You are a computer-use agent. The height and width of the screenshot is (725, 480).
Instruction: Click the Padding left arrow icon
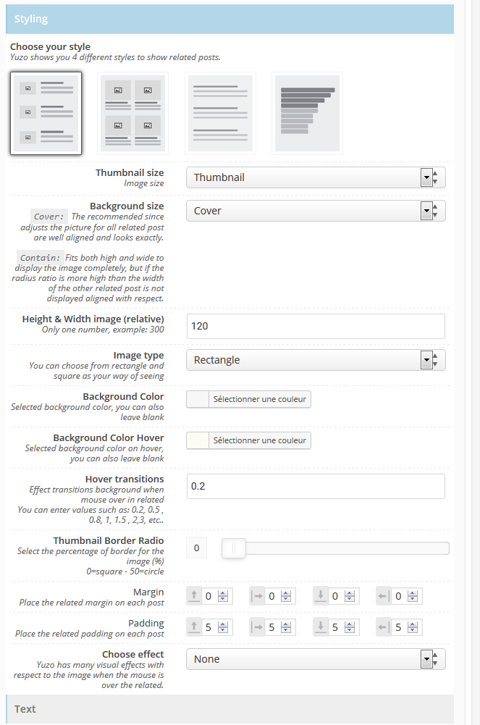pos(384,627)
